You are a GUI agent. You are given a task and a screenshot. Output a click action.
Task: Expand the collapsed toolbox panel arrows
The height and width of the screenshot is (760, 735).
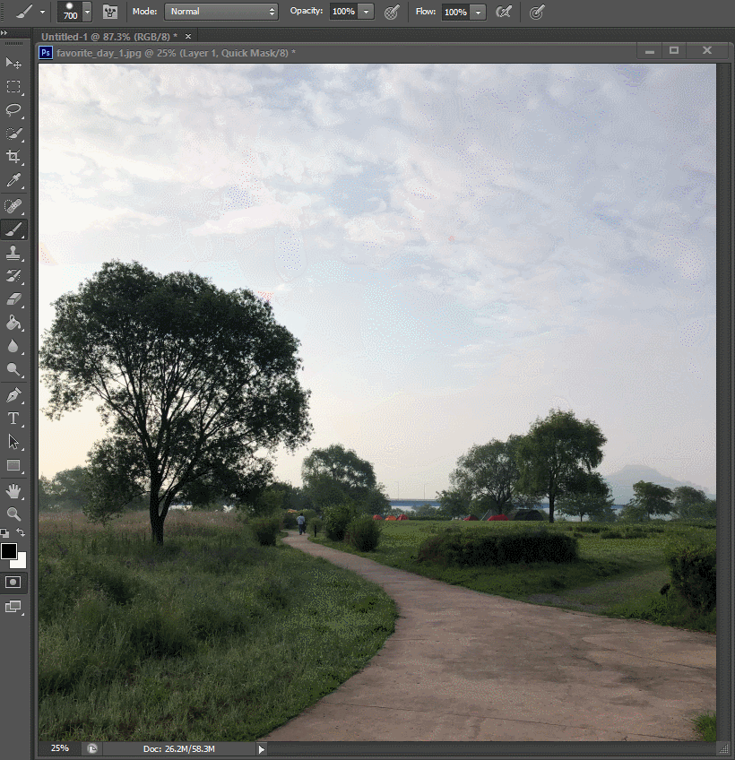(4, 32)
